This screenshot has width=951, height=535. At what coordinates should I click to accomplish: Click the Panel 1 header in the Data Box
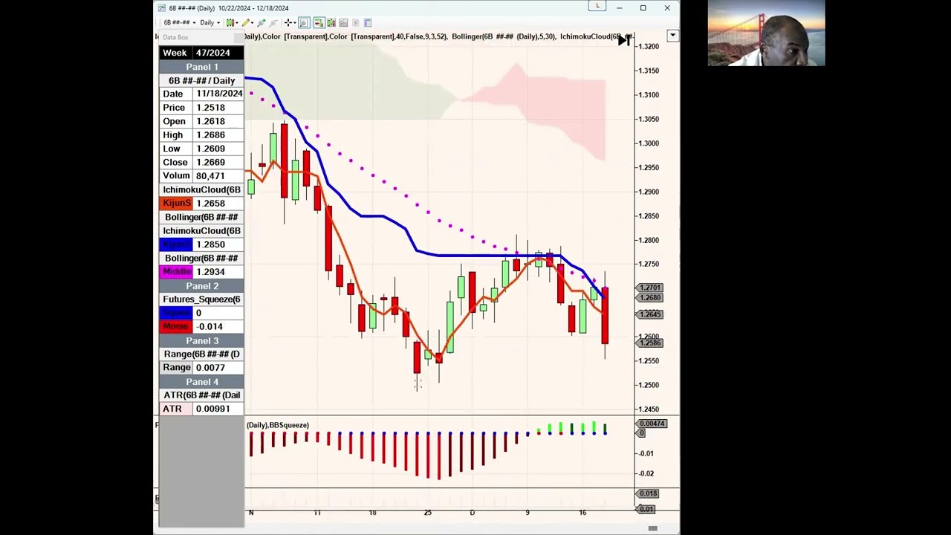click(201, 67)
